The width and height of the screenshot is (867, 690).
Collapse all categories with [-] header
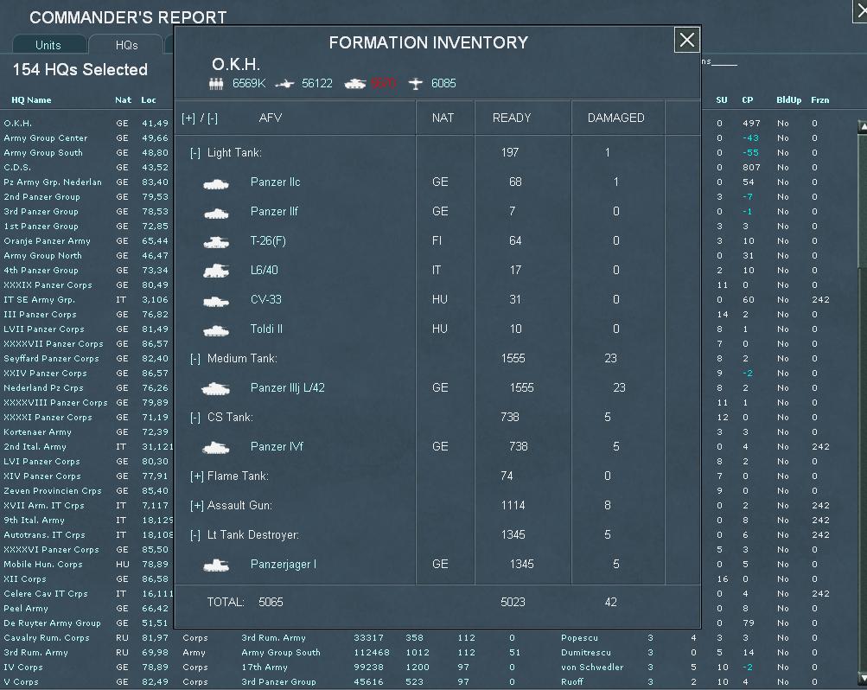pyautogui.click(x=213, y=118)
